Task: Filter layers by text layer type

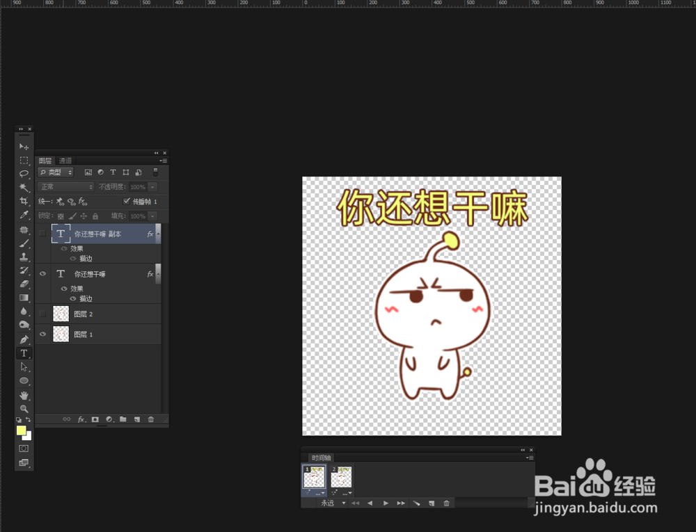Action: [x=113, y=172]
